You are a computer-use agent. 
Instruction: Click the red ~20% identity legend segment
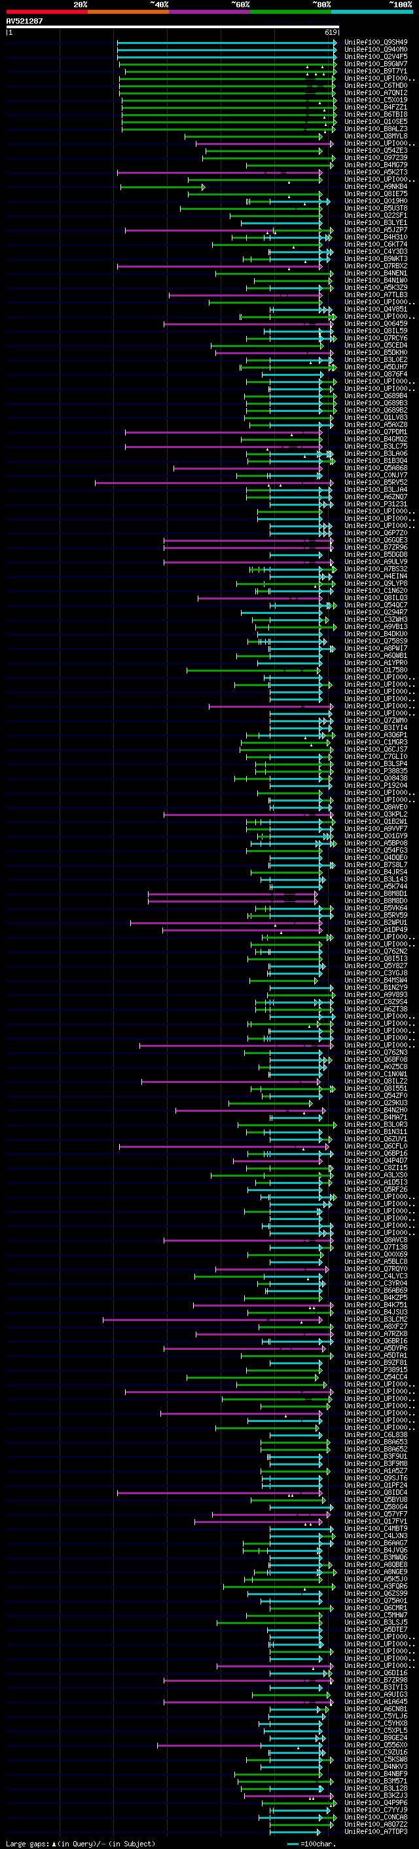[46, 12]
